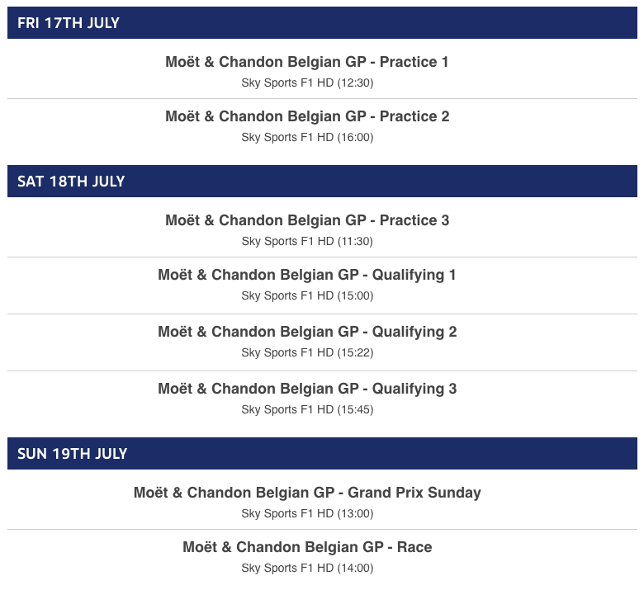Click Sky Sports F1 HD (12:30) channel text
644x590 pixels.
pyautogui.click(x=307, y=83)
